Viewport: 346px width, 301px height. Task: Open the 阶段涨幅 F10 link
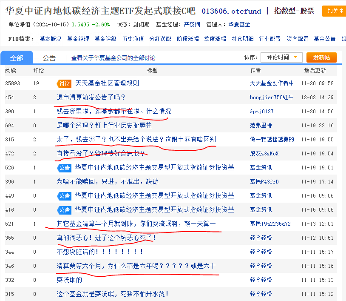[x=188, y=39]
